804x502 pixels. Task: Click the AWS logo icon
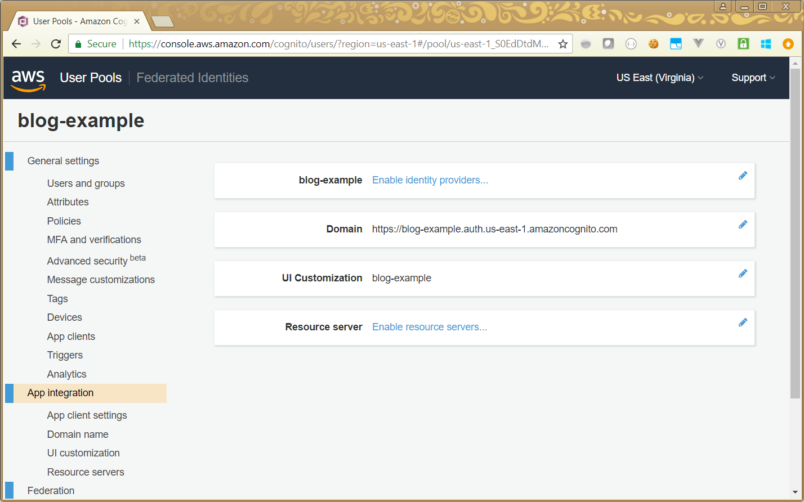[28, 79]
